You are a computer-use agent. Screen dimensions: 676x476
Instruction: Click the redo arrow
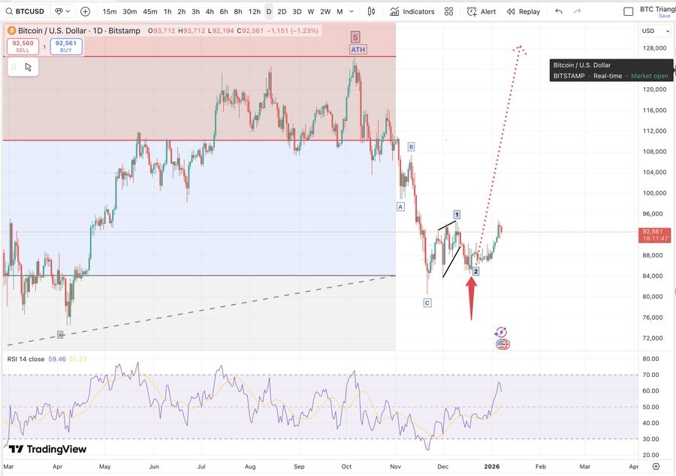coord(577,11)
